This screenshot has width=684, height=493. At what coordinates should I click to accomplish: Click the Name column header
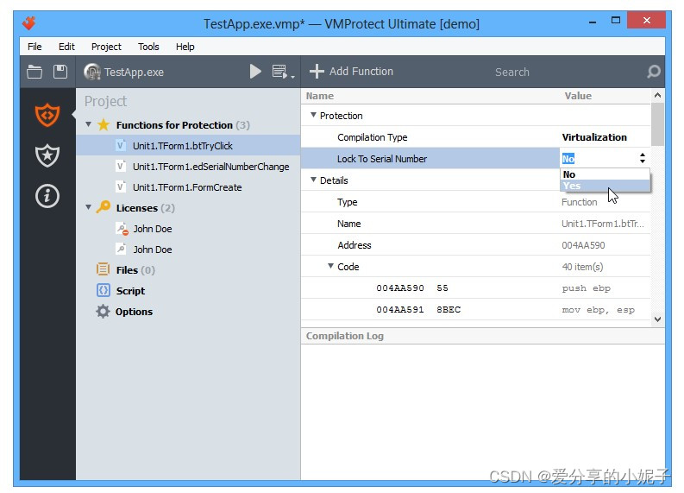tap(320, 96)
